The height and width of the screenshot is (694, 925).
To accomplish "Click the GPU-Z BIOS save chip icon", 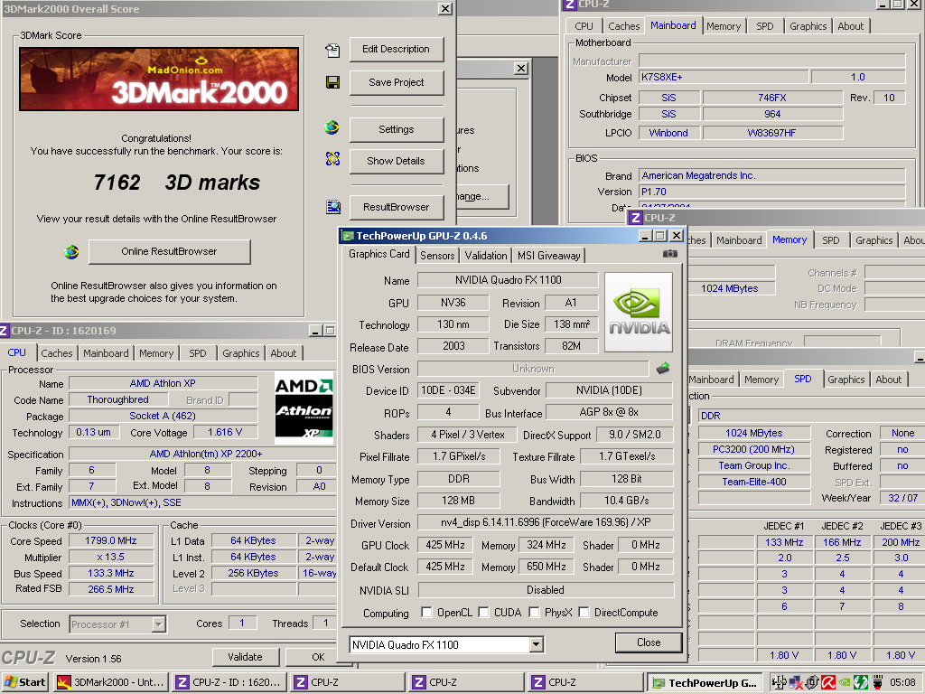I will click(663, 369).
